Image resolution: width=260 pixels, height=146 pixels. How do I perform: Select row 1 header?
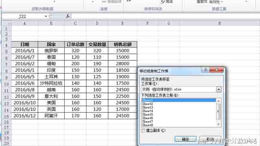6,28
